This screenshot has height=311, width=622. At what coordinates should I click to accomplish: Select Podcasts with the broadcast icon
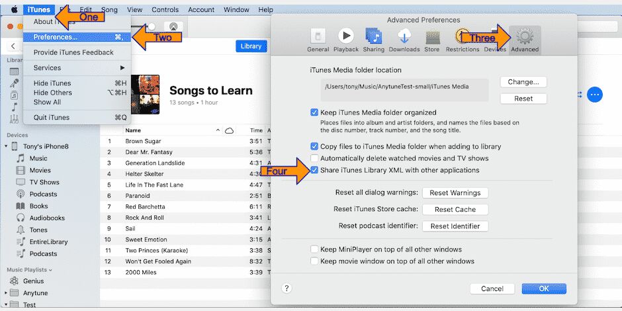pos(43,194)
